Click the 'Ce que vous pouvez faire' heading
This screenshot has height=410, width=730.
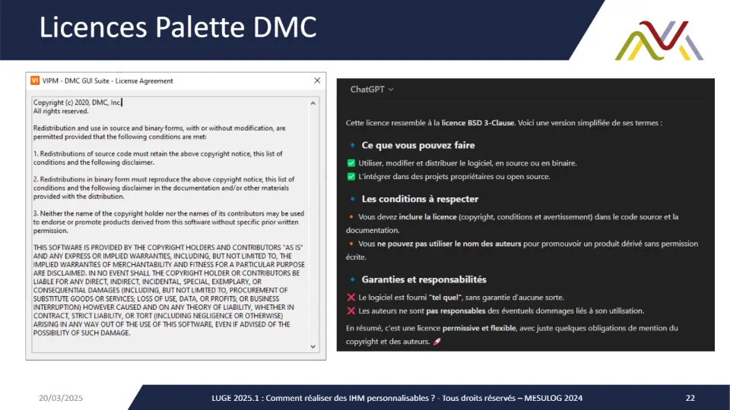click(x=418, y=146)
